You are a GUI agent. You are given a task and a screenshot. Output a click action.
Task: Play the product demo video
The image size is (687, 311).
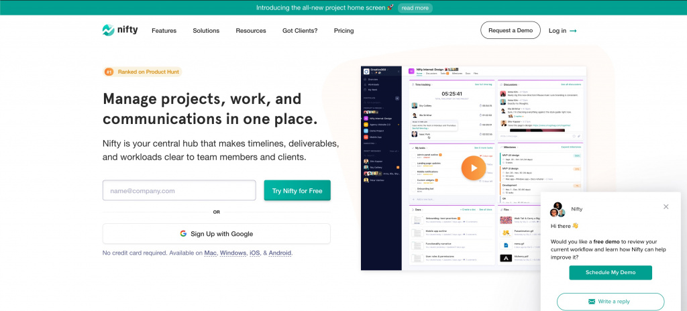coord(473,168)
